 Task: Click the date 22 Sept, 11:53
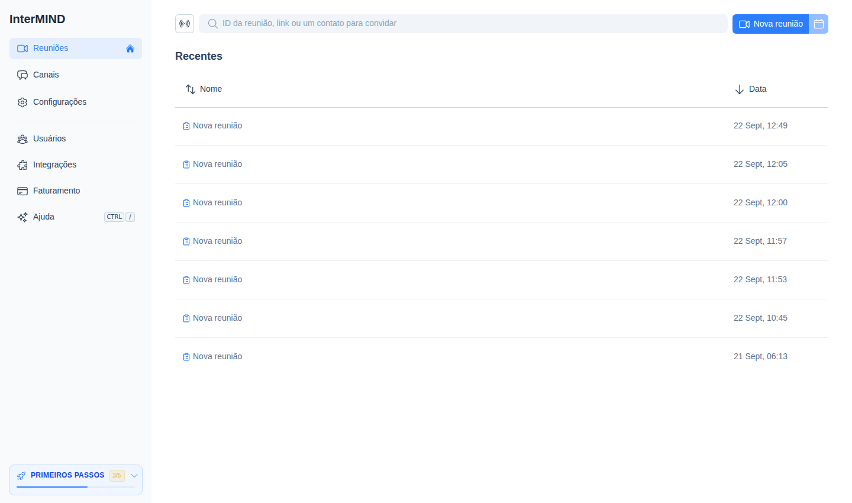760,280
